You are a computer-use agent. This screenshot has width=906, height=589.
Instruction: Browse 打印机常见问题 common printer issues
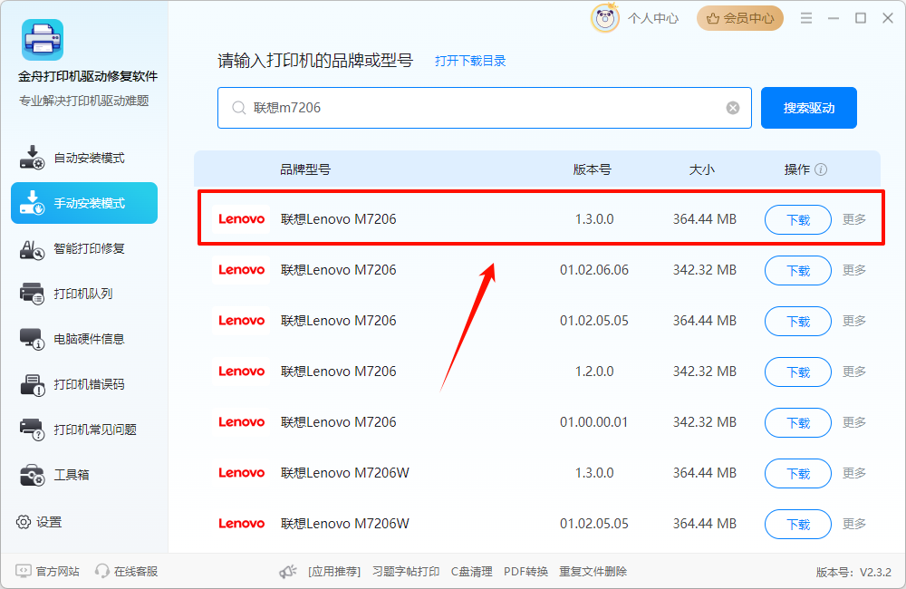click(x=83, y=430)
